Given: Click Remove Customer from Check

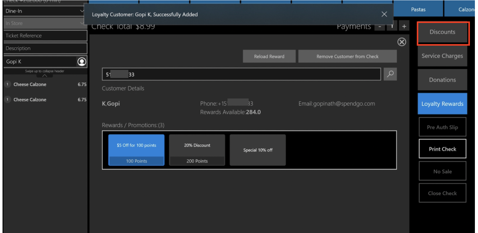Looking at the screenshot, I should coord(347,57).
